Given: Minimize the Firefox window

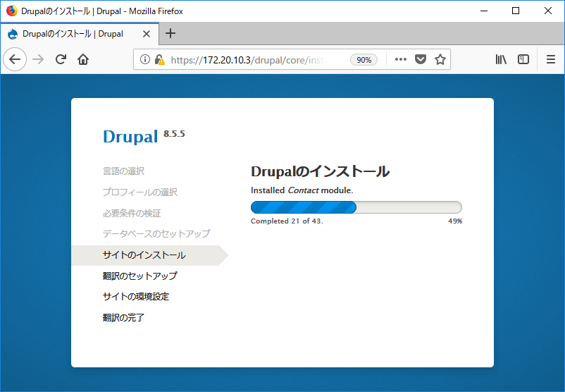Looking at the screenshot, I should pos(484,11).
